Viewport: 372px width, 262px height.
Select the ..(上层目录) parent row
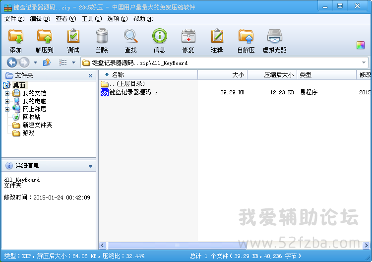coord(123,84)
